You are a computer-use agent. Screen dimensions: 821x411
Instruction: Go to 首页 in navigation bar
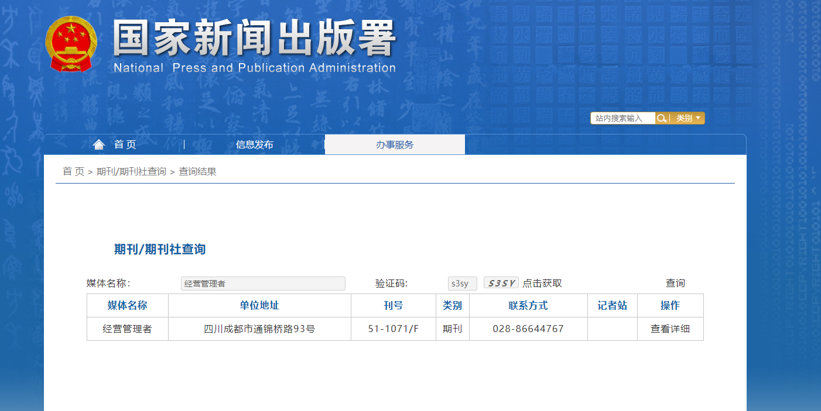[125, 144]
